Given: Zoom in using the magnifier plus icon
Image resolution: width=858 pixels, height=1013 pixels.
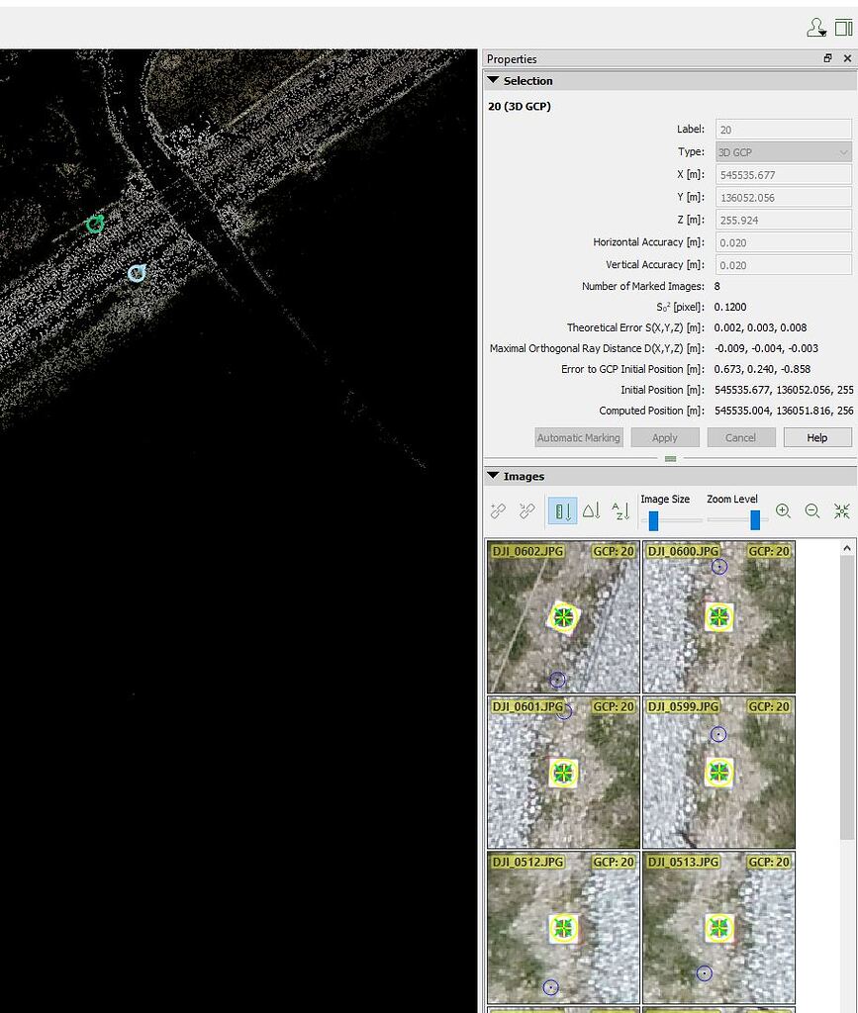Looking at the screenshot, I should click(783, 511).
